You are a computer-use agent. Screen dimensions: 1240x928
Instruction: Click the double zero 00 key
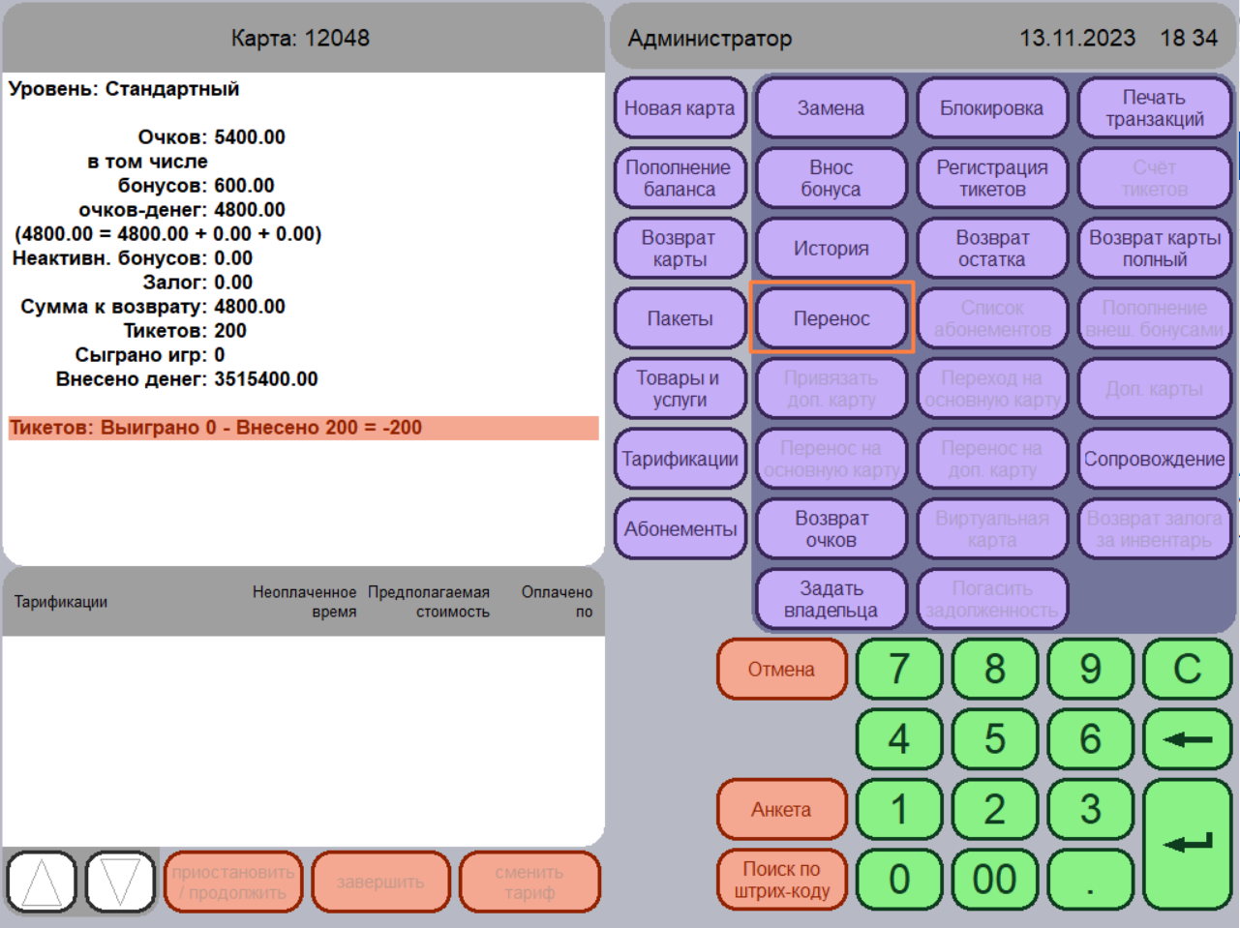point(994,880)
